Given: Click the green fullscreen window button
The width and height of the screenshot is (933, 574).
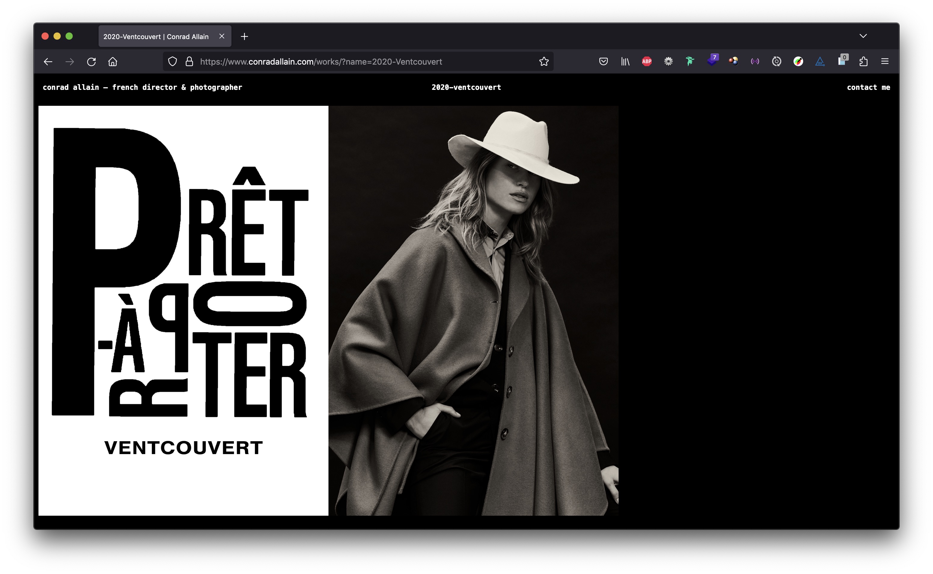Looking at the screenshot, I should 69,36.
